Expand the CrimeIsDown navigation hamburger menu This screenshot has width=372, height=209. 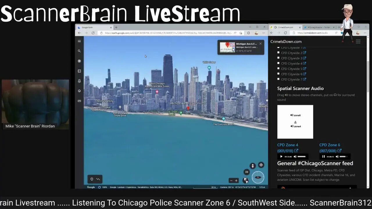(358, 42)
